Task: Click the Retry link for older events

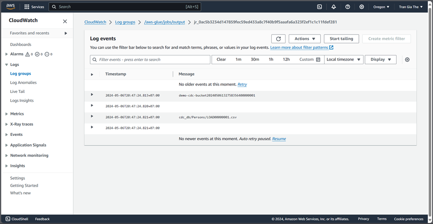Action: (x=242, y=85)
